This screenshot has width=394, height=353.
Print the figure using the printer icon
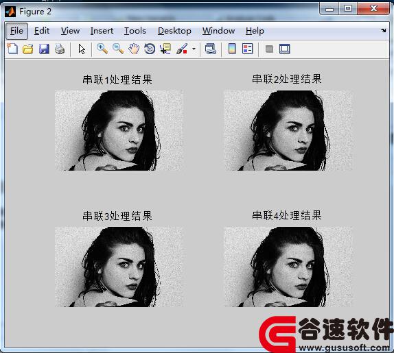[x=60, y=49]
